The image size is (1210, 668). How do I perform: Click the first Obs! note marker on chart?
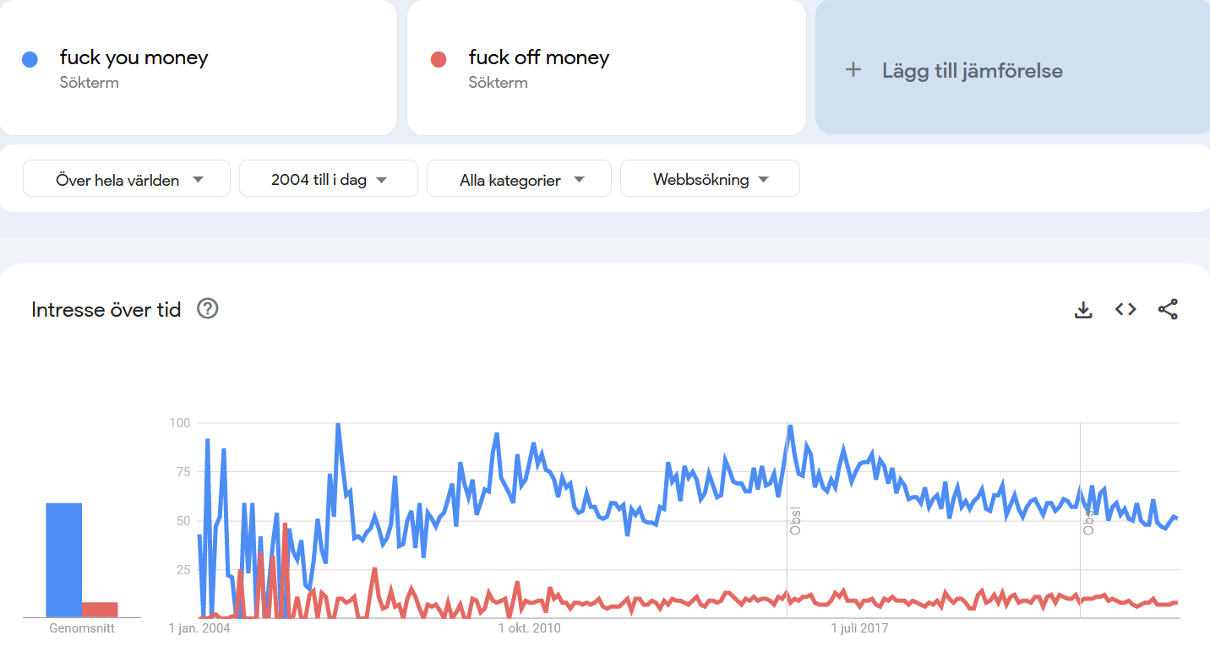794,520
